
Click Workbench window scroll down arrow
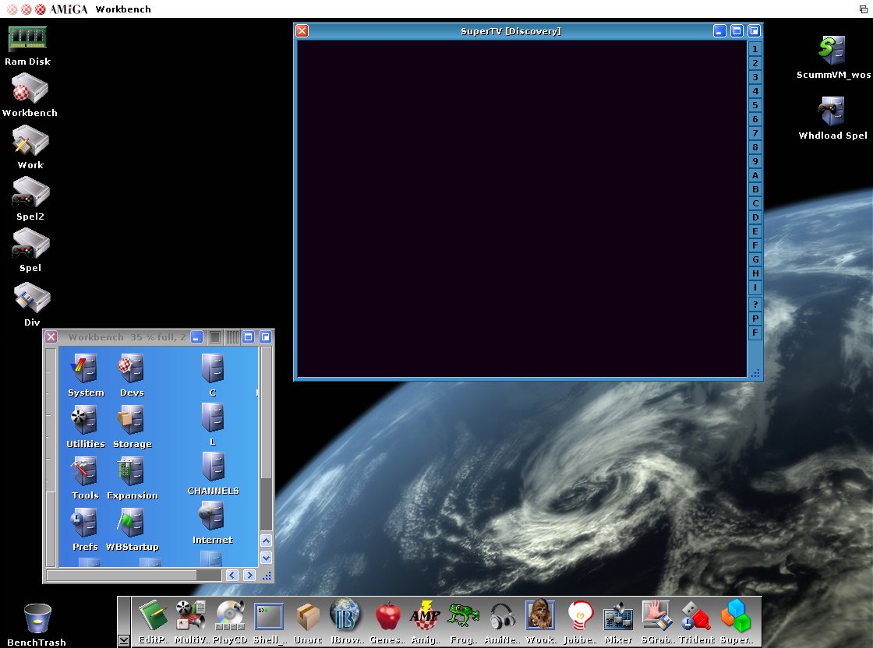click(x=266, y=558)
